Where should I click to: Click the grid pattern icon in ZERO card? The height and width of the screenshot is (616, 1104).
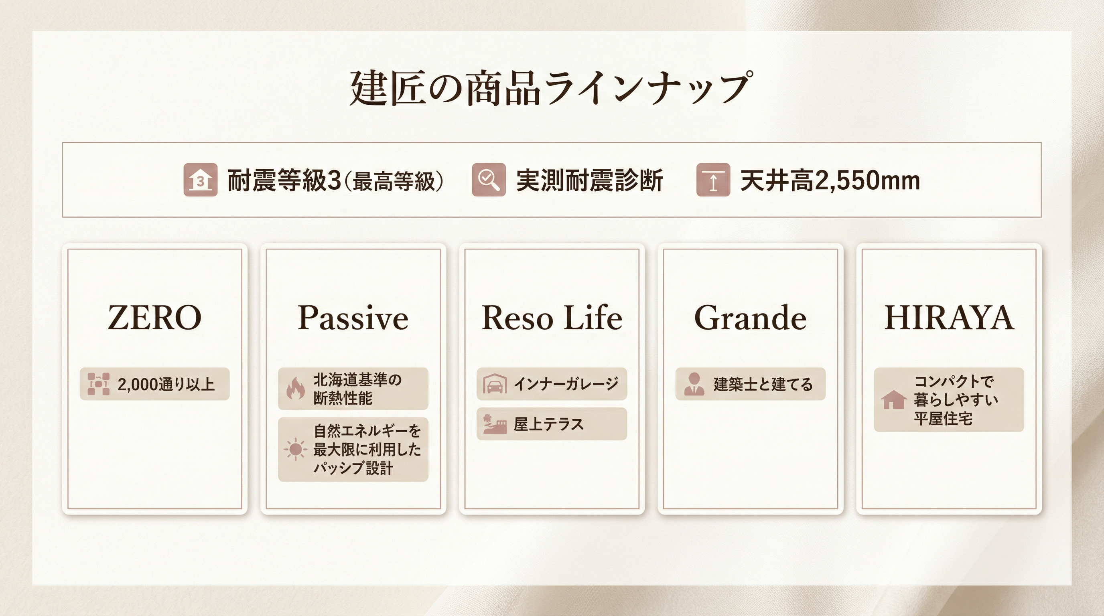coord(98,384)
